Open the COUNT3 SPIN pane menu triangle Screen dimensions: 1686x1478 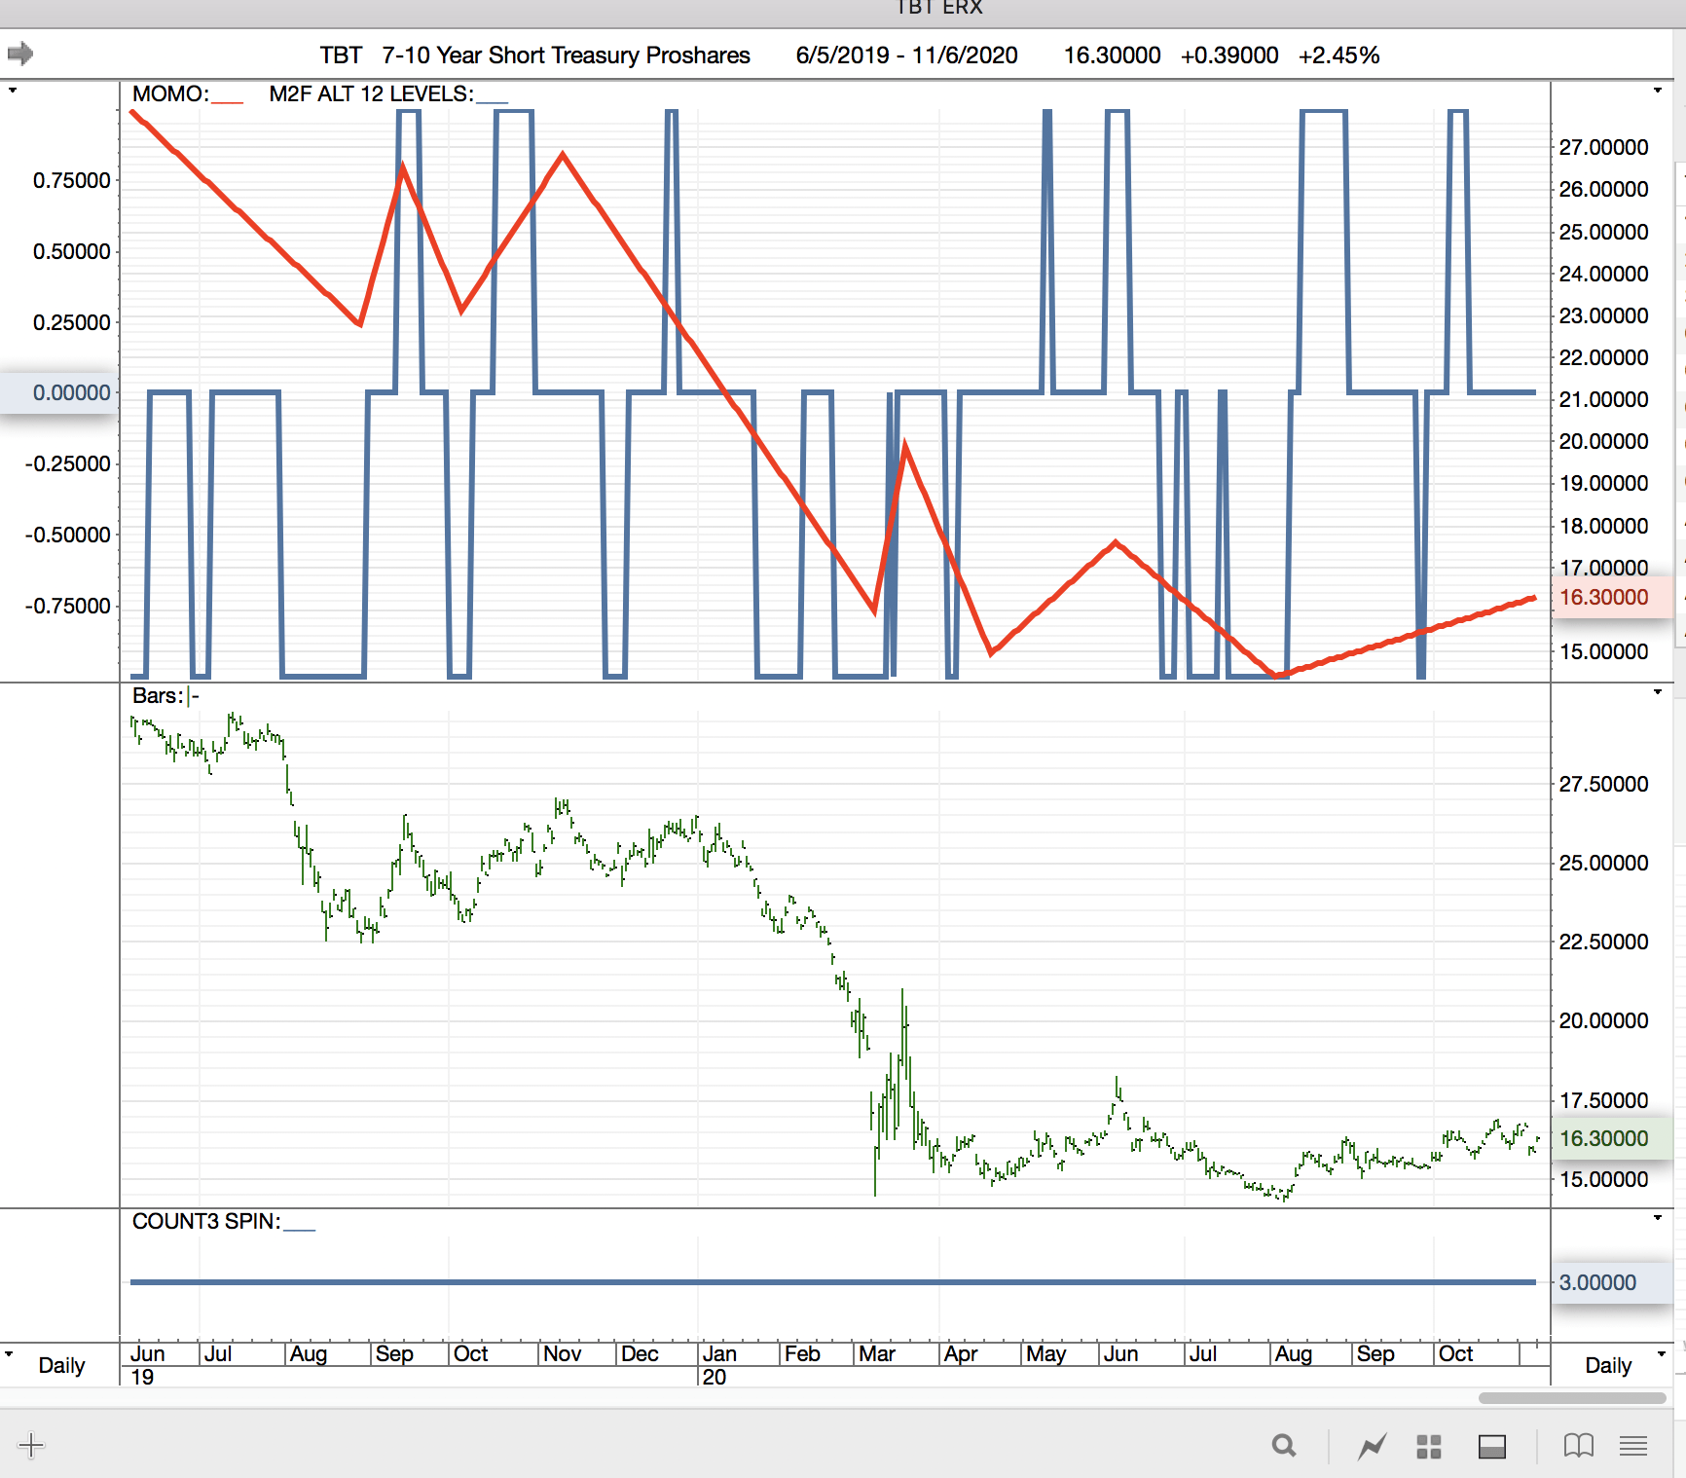(x=1658, y=1218)
